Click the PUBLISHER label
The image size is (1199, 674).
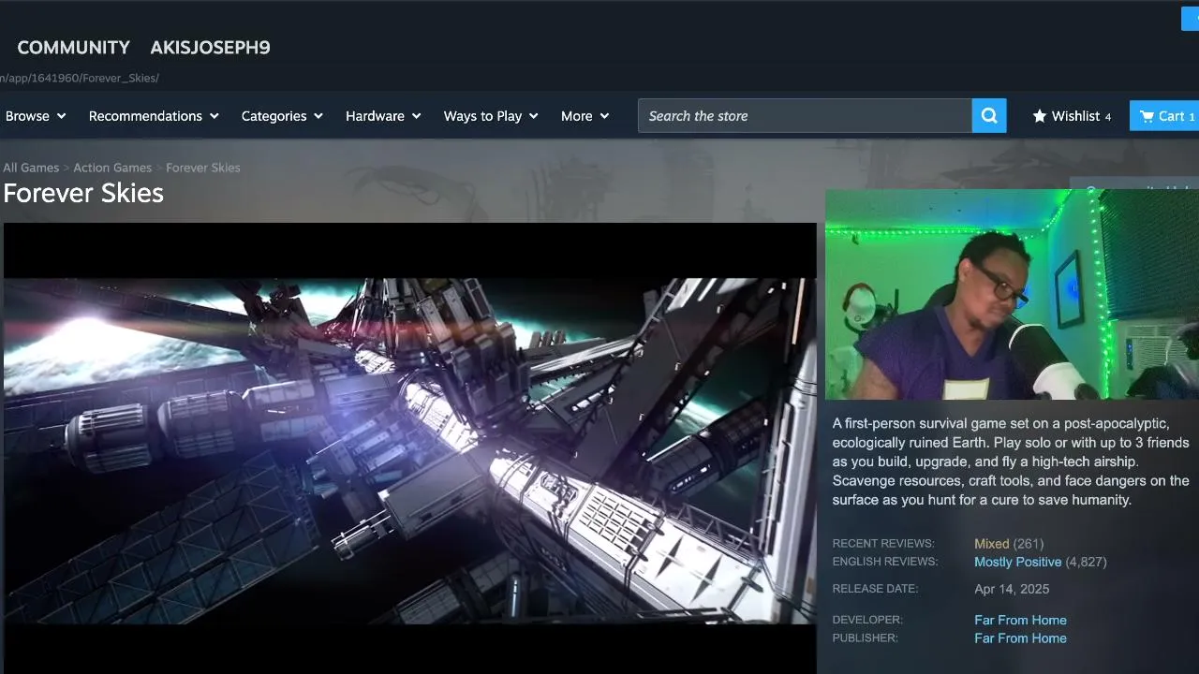865,638
